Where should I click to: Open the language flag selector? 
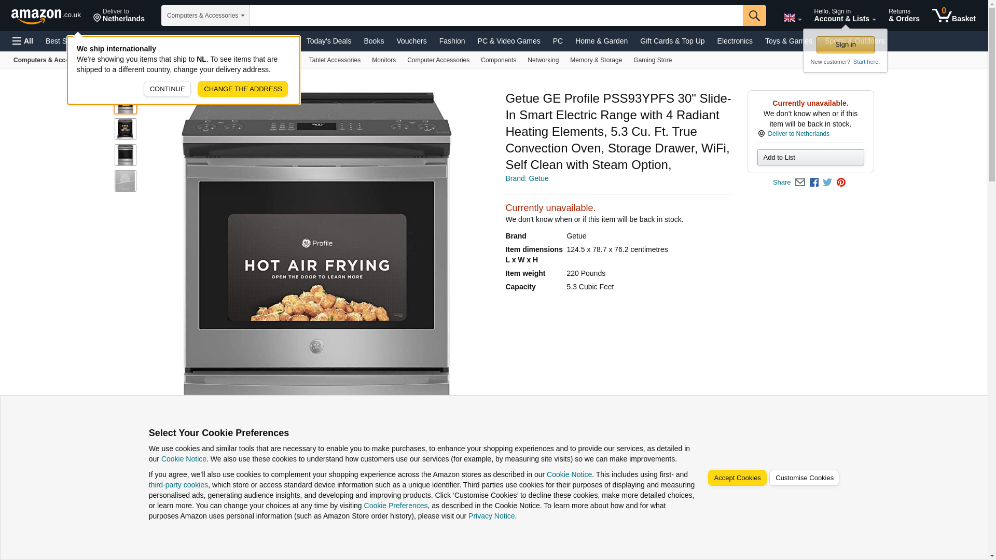(x=792, y=18)
